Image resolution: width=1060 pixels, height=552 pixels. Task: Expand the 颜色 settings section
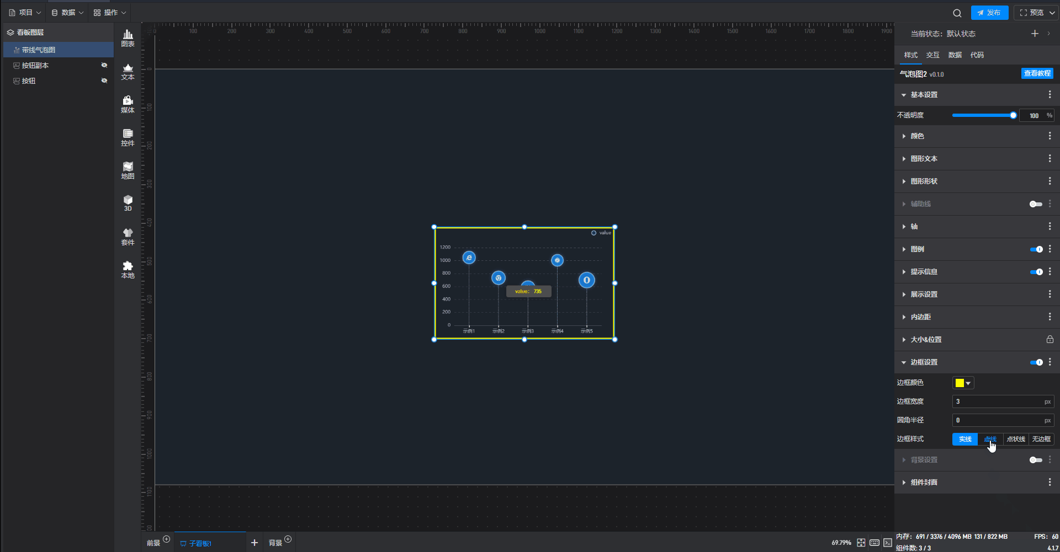click(x=918, y=136)
